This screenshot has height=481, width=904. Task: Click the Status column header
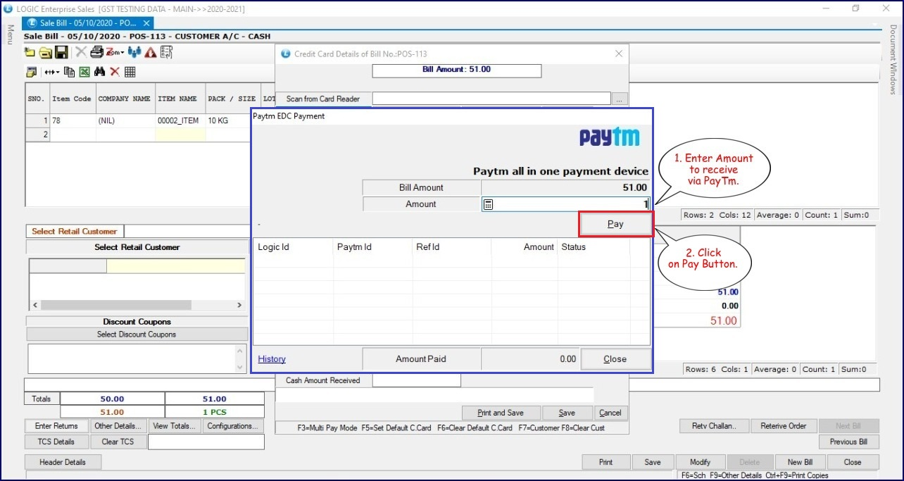593,247
